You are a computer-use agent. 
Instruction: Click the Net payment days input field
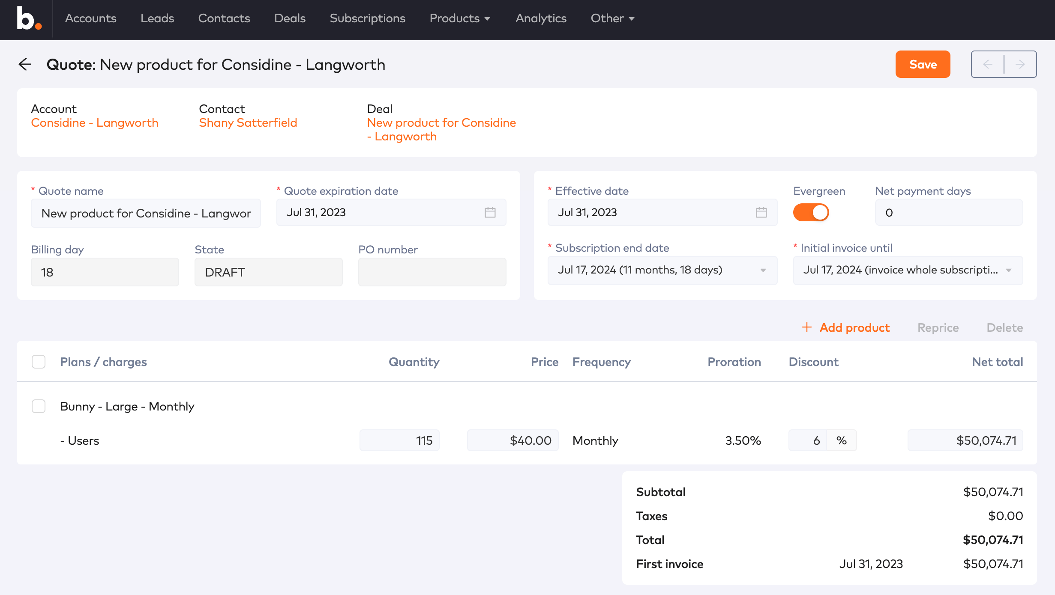point(949,212)
